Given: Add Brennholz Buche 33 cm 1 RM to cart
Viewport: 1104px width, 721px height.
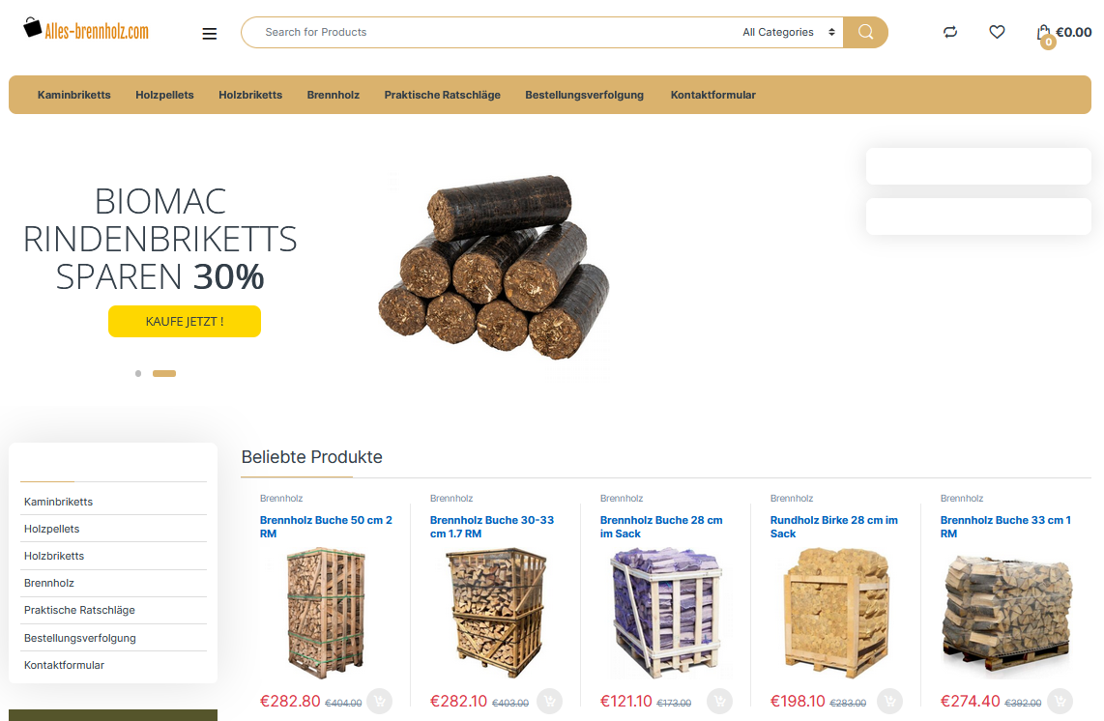Looking at the screenshot, I should point(1060,702).
